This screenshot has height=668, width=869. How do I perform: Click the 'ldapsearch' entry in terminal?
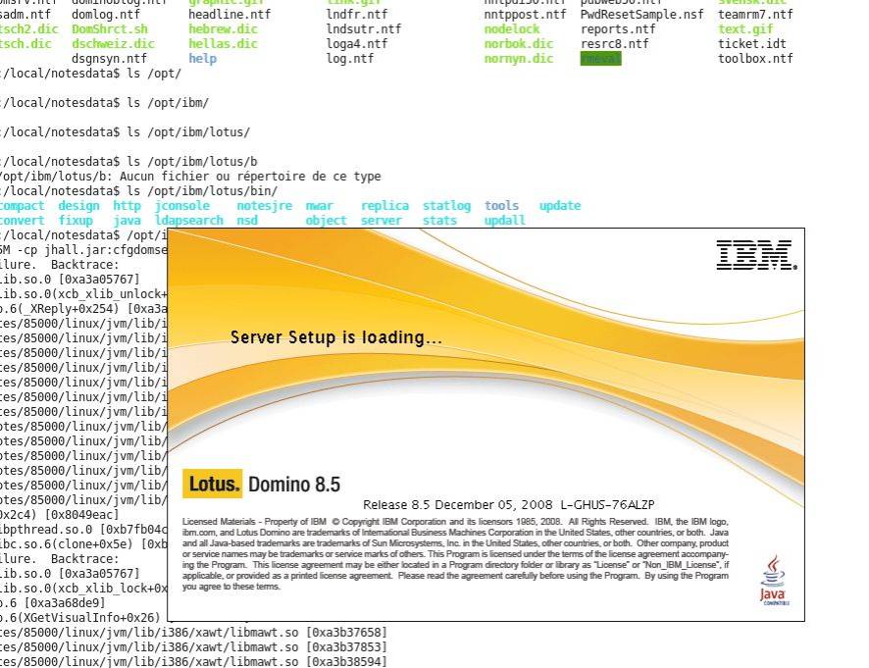point(189,221)
